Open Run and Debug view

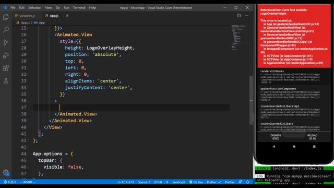click(6, 55)
